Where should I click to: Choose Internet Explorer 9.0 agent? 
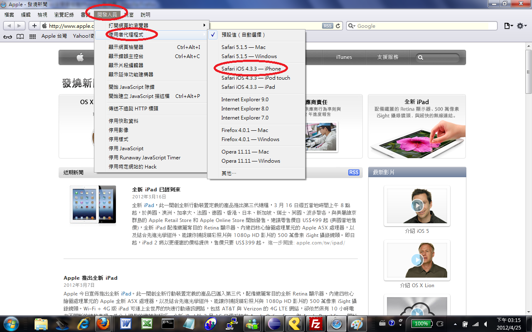(x=256, y=99)
